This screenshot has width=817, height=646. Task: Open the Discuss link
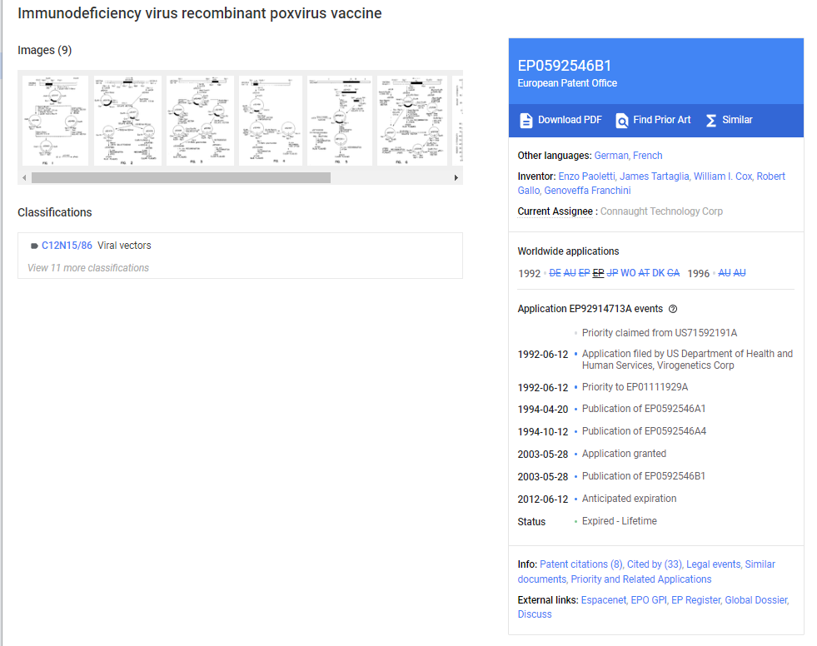click(x=535, y=614)
